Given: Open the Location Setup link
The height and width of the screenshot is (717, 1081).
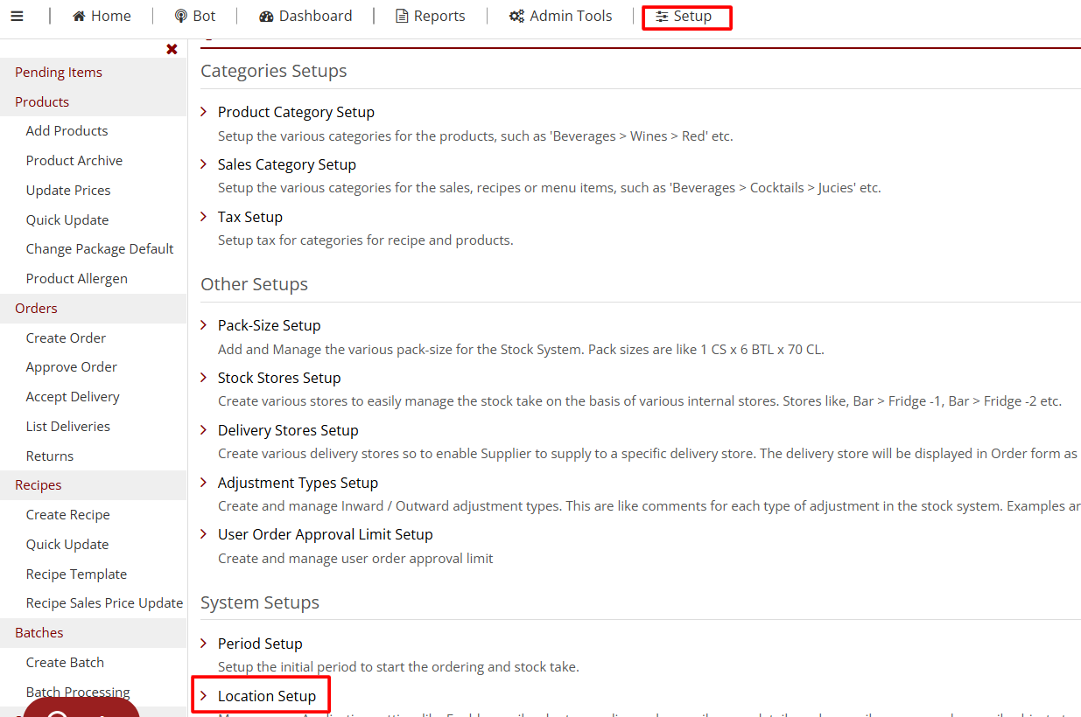Looking at the screenshot, I should (267, 696).
